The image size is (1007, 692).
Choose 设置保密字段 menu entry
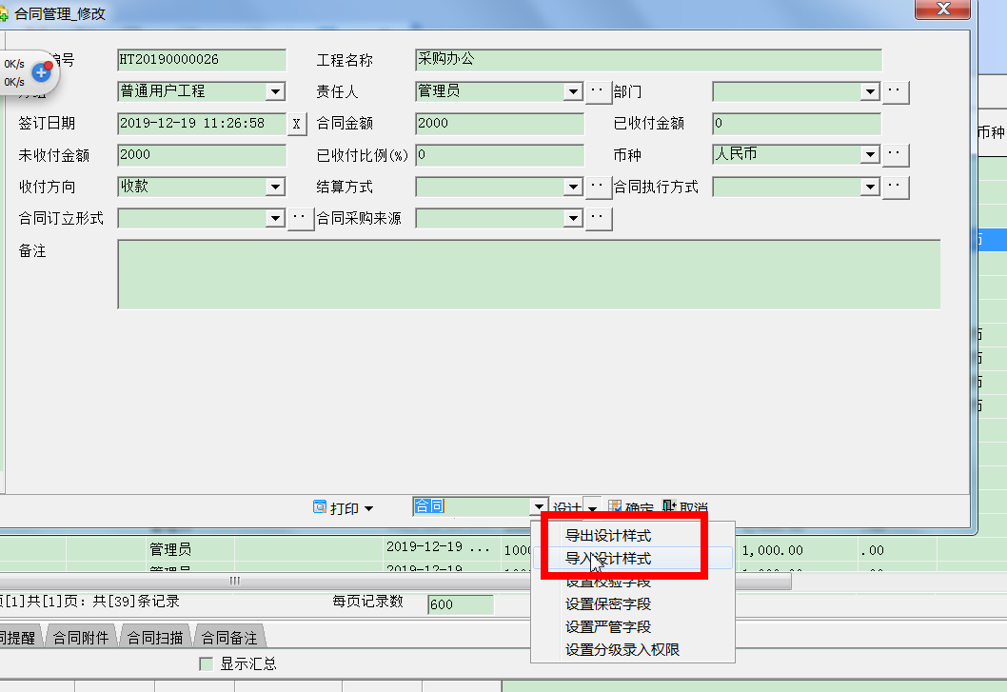click(608, 603)
